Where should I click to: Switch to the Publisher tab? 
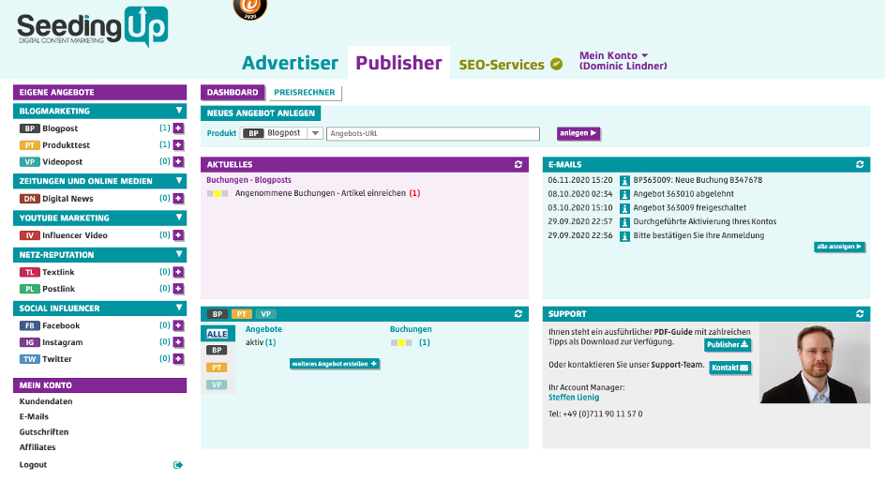point(398,63)
